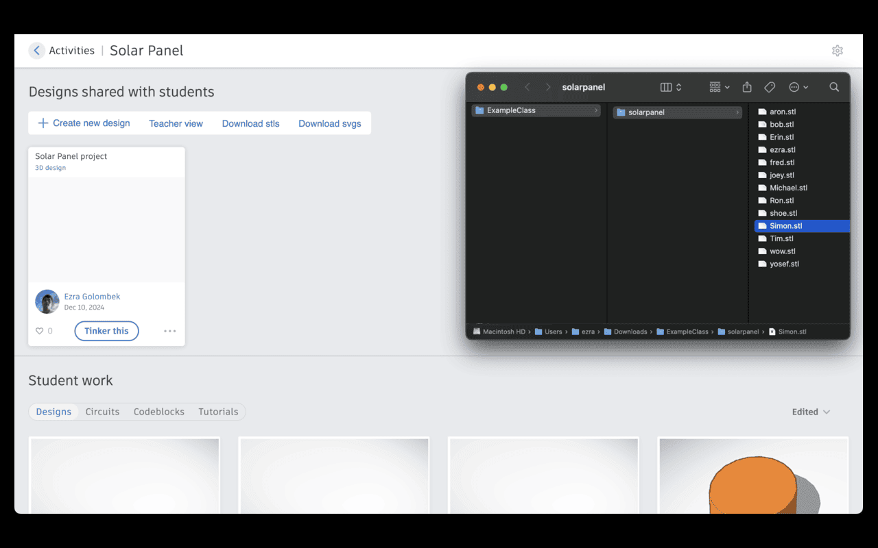Open the Edited sort dropdown
This screenshot has height=548, width=878.
tap(810, 412)
